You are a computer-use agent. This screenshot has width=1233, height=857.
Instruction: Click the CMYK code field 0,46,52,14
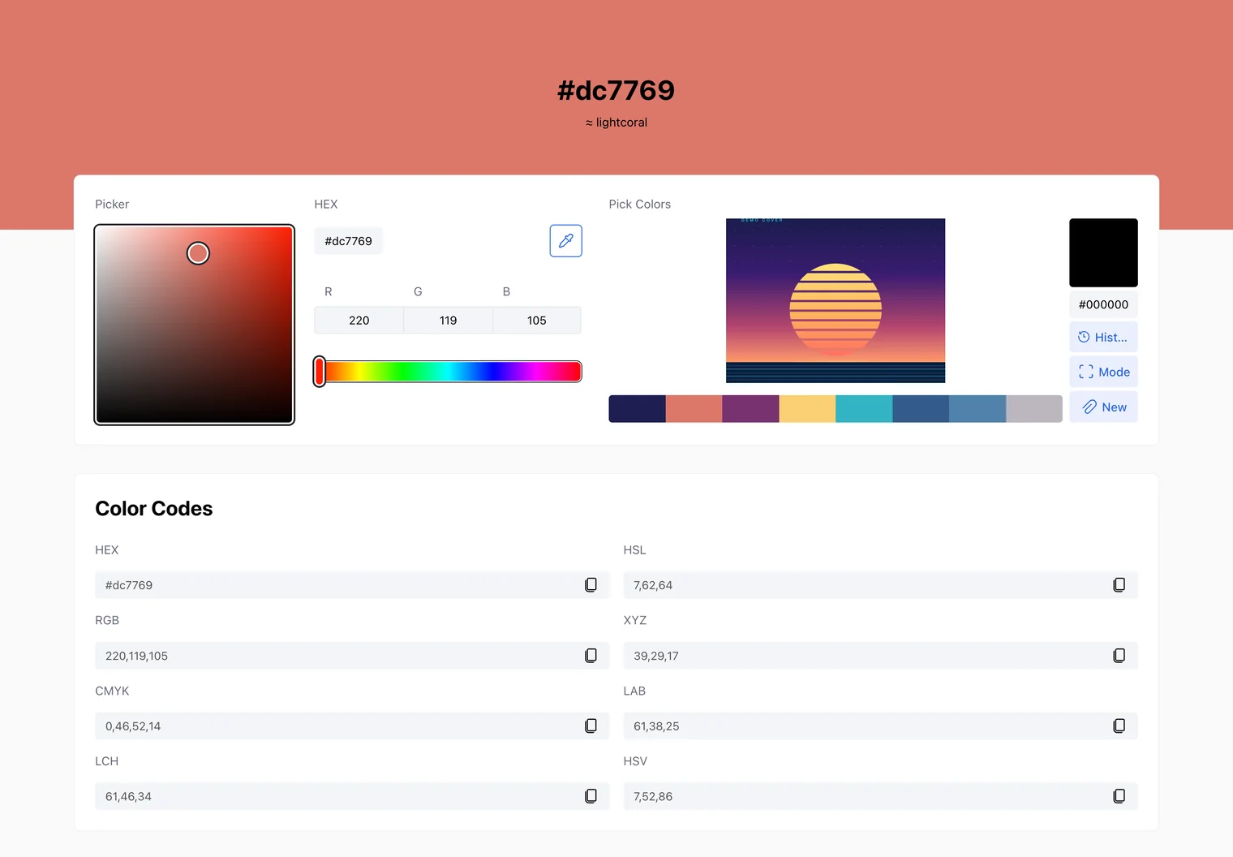(x=352, y=726)
